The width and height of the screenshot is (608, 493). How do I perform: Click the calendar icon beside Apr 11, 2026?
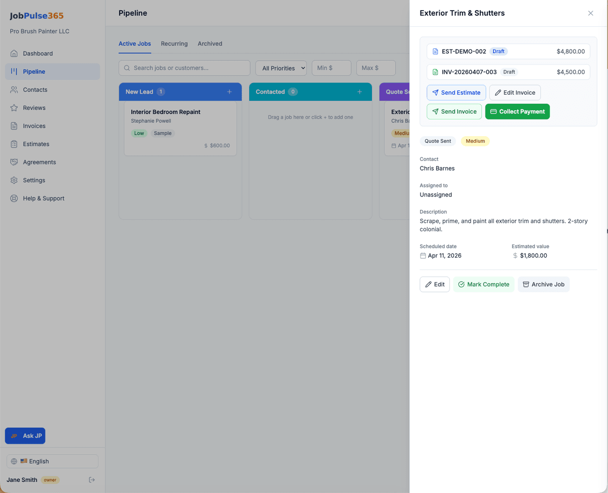point(423,256)
